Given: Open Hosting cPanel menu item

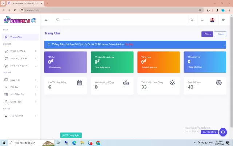Looking at the screenshot, I should click(x=20, y=58).
